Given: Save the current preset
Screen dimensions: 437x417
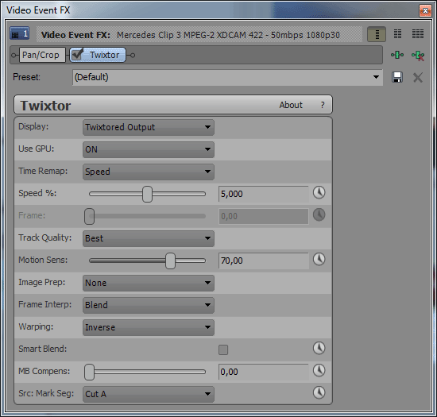Looking at the screenshot, I should [397, 77].
